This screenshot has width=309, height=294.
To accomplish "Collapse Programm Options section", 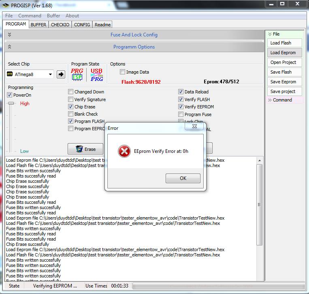I will pyautogui.click(x=9, y=47).
